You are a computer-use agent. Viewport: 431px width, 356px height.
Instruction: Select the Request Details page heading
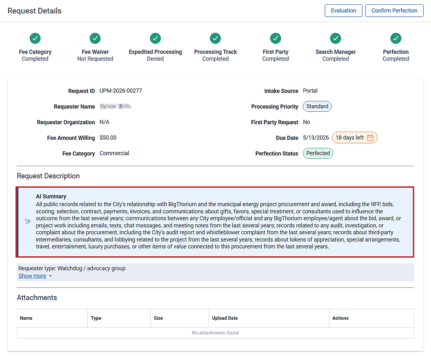click(x=34, y=11)
